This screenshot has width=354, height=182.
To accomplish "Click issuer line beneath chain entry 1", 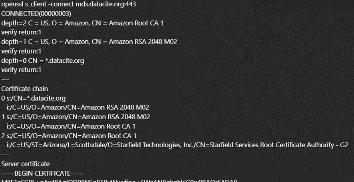I will pyautogui.click(x=72, y=126).
